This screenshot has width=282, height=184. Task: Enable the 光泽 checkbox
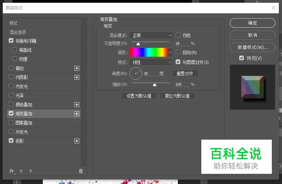pos(11,95)
